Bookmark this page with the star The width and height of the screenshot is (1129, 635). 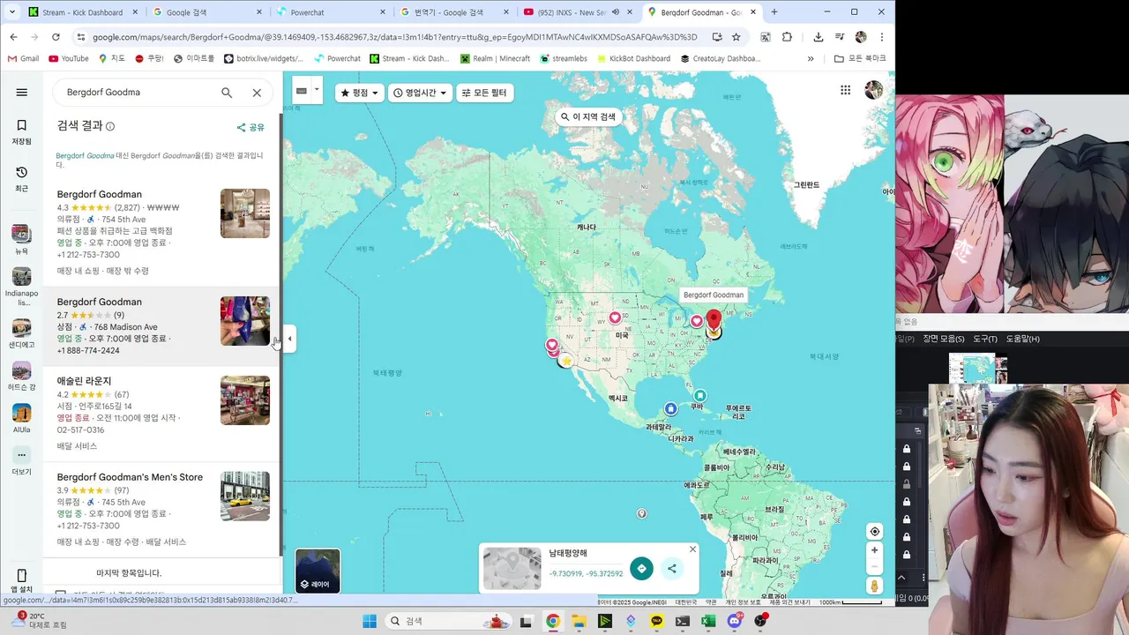coord(736,37)
